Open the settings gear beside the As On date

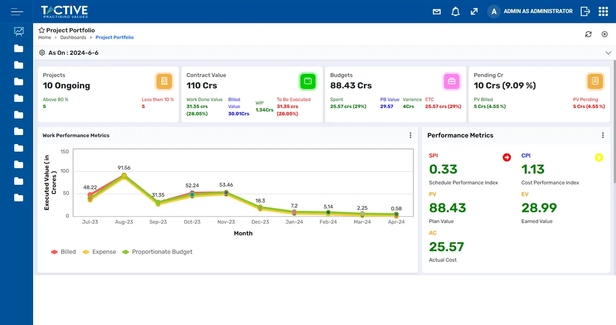[42, 53]
